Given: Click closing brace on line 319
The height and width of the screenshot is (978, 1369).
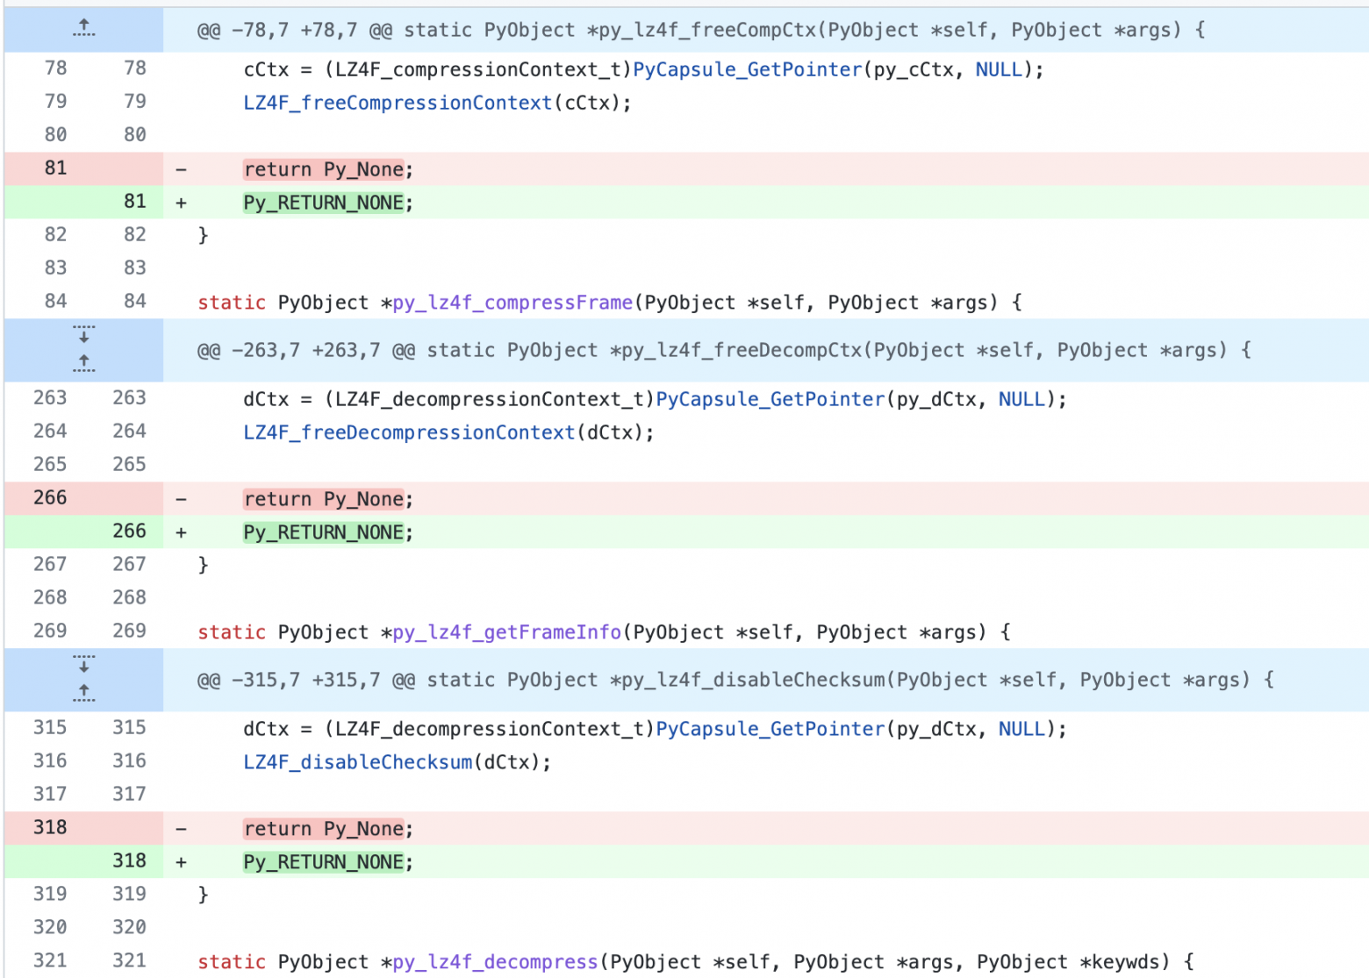Looking at the screenshot, I should click(203, 895).
